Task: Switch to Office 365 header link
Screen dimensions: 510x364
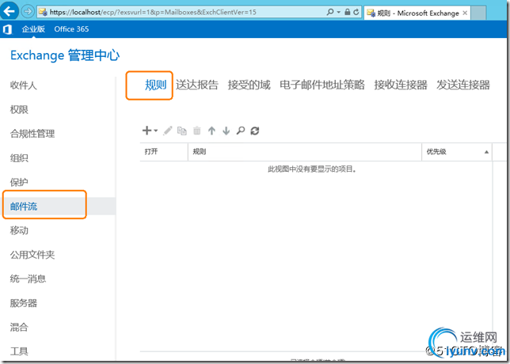Action: coord(71,29)
